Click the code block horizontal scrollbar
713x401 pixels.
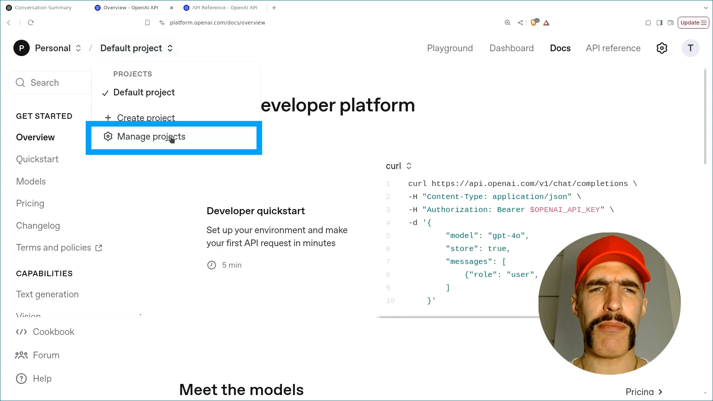click(459, 317)
